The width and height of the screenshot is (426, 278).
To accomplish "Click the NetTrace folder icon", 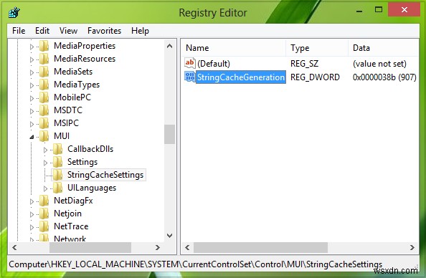I will pos(44,226).
